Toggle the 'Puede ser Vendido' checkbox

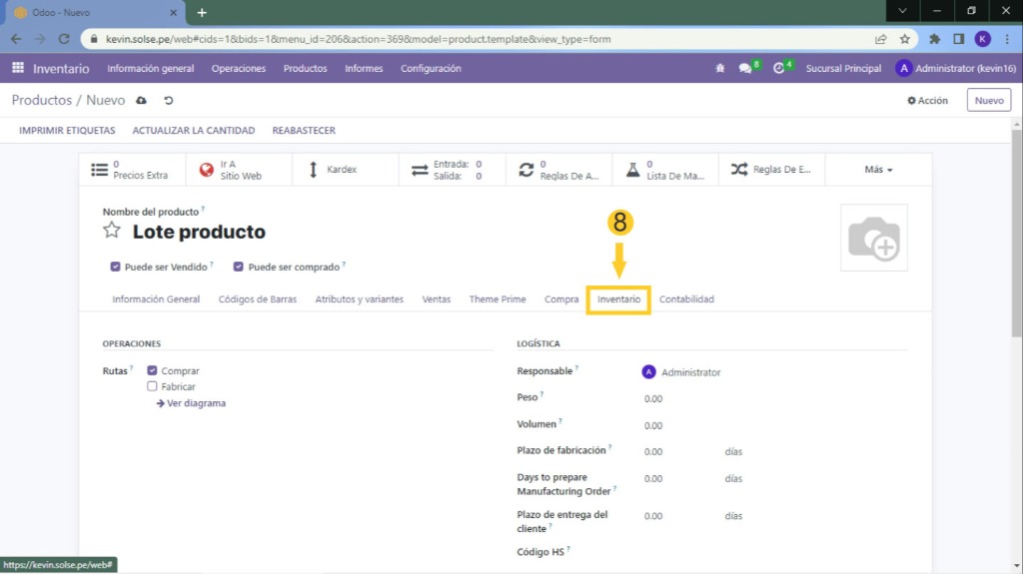[116, 268]
